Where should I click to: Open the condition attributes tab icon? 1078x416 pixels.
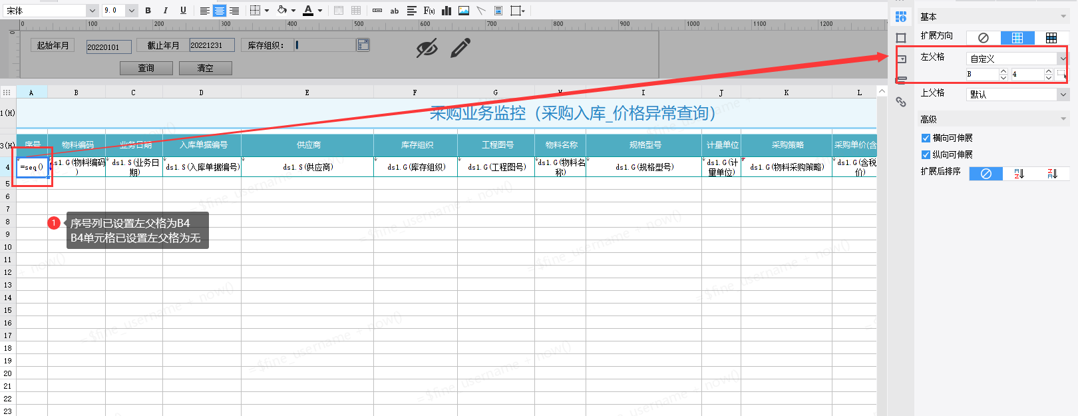pyautogui.click(x=901, y=81)
